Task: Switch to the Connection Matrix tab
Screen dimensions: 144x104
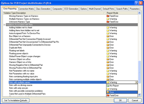Action: [26, 9]
